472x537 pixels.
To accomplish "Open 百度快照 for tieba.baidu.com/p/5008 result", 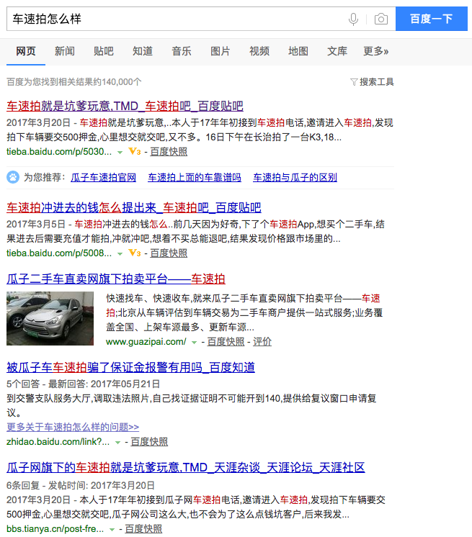I will [169, 253].
